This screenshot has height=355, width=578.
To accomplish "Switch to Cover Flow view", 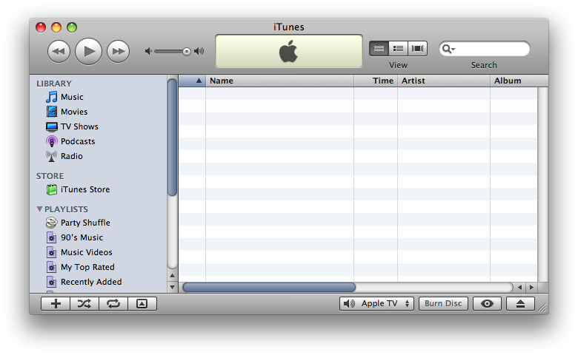I will click(418, 49).
